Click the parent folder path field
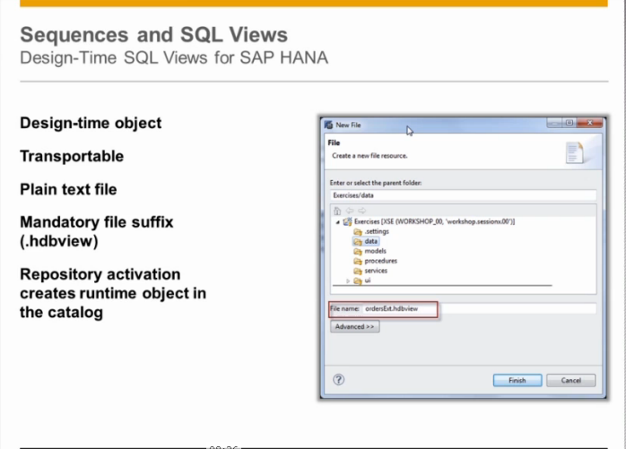The image size is (626, 449). [x=463, y=195]
